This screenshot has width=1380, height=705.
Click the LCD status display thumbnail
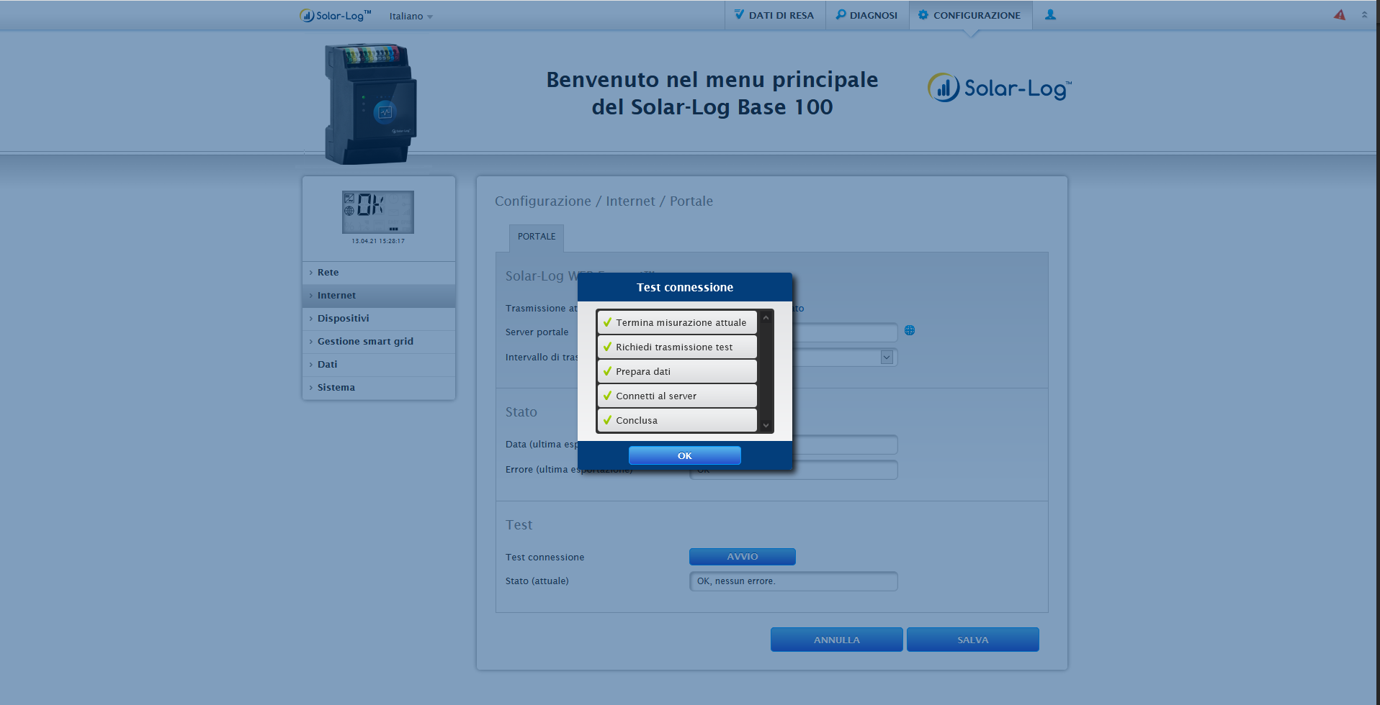tap(378, 212)
